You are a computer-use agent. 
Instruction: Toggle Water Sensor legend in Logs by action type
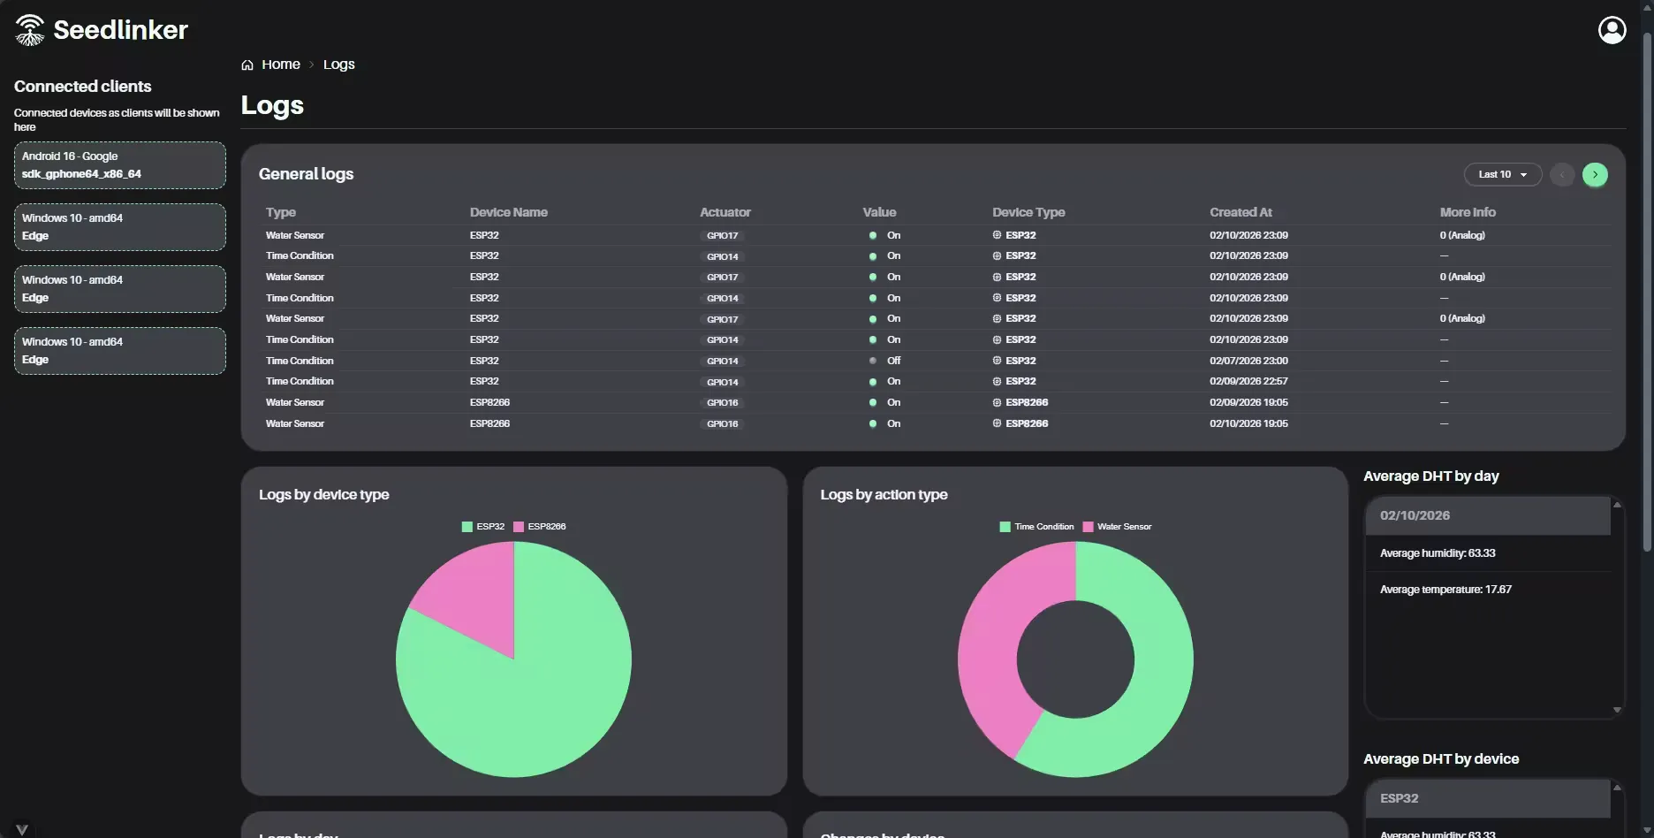point(1117,526)
